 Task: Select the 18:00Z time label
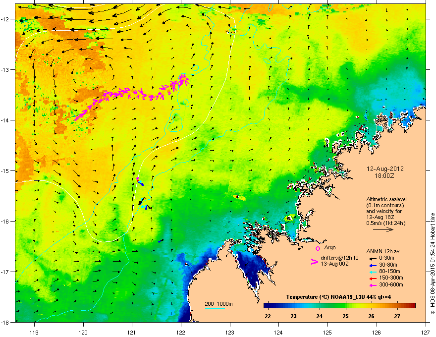(x=384, y=176)
